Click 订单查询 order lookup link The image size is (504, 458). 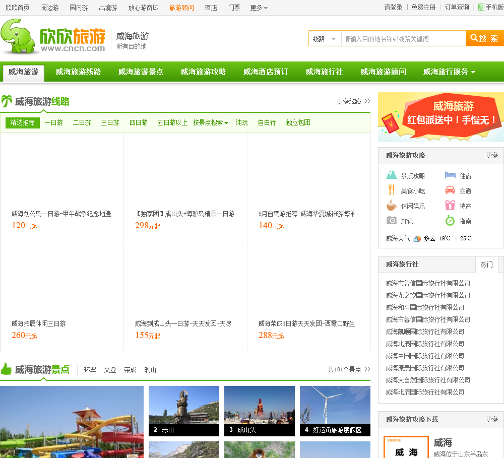click(457, 8)
